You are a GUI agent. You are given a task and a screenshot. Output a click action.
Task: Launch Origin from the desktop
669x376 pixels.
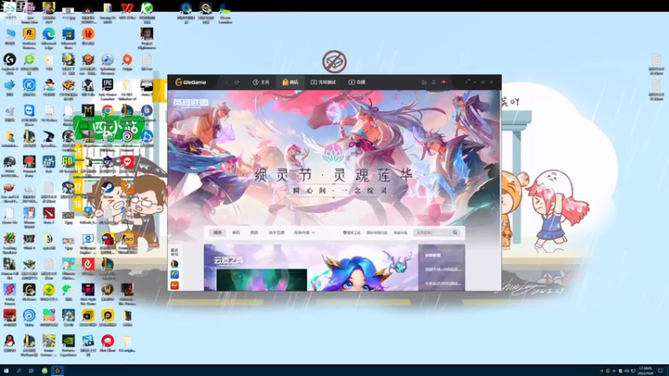(x=127, y=59)
